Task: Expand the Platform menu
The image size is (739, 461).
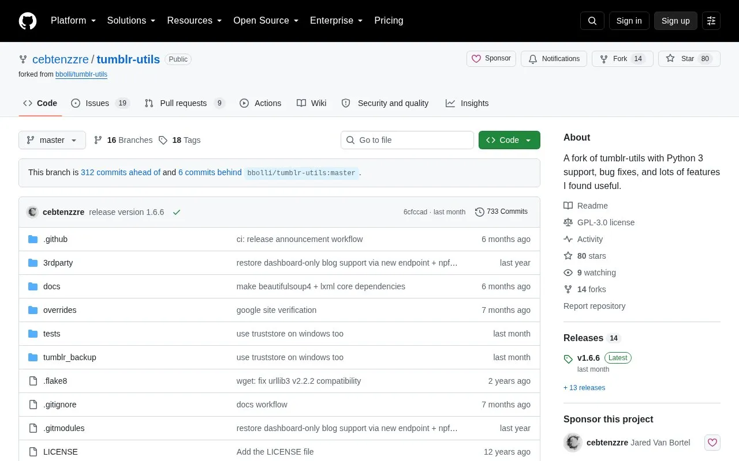Action: tap(73, 21)
